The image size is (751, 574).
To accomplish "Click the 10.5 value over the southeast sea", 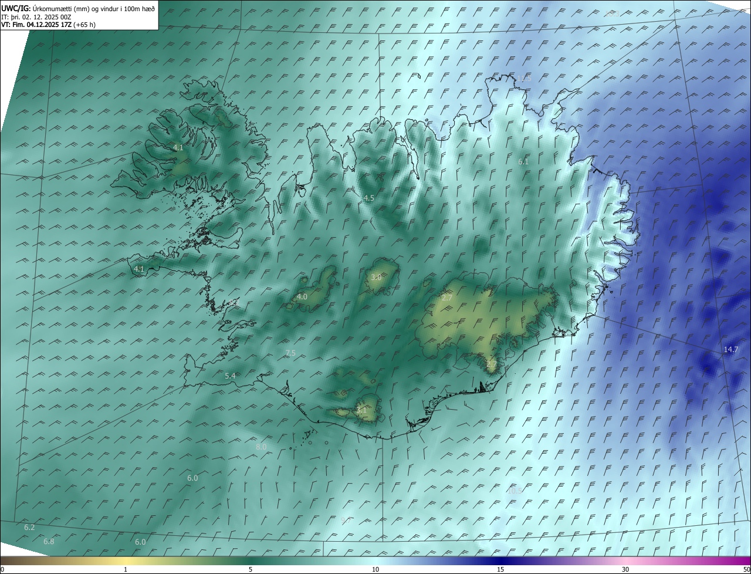I will (x=515, y=491).
